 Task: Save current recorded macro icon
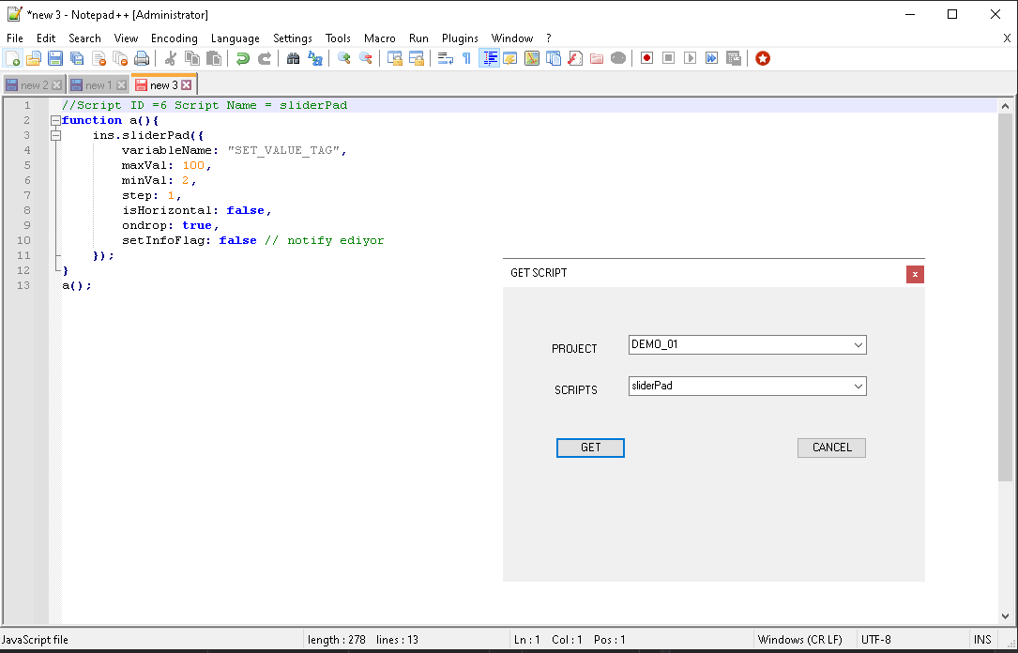(733, 58)
